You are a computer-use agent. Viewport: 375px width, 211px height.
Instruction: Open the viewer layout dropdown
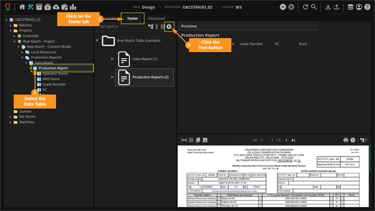(363, 140)
